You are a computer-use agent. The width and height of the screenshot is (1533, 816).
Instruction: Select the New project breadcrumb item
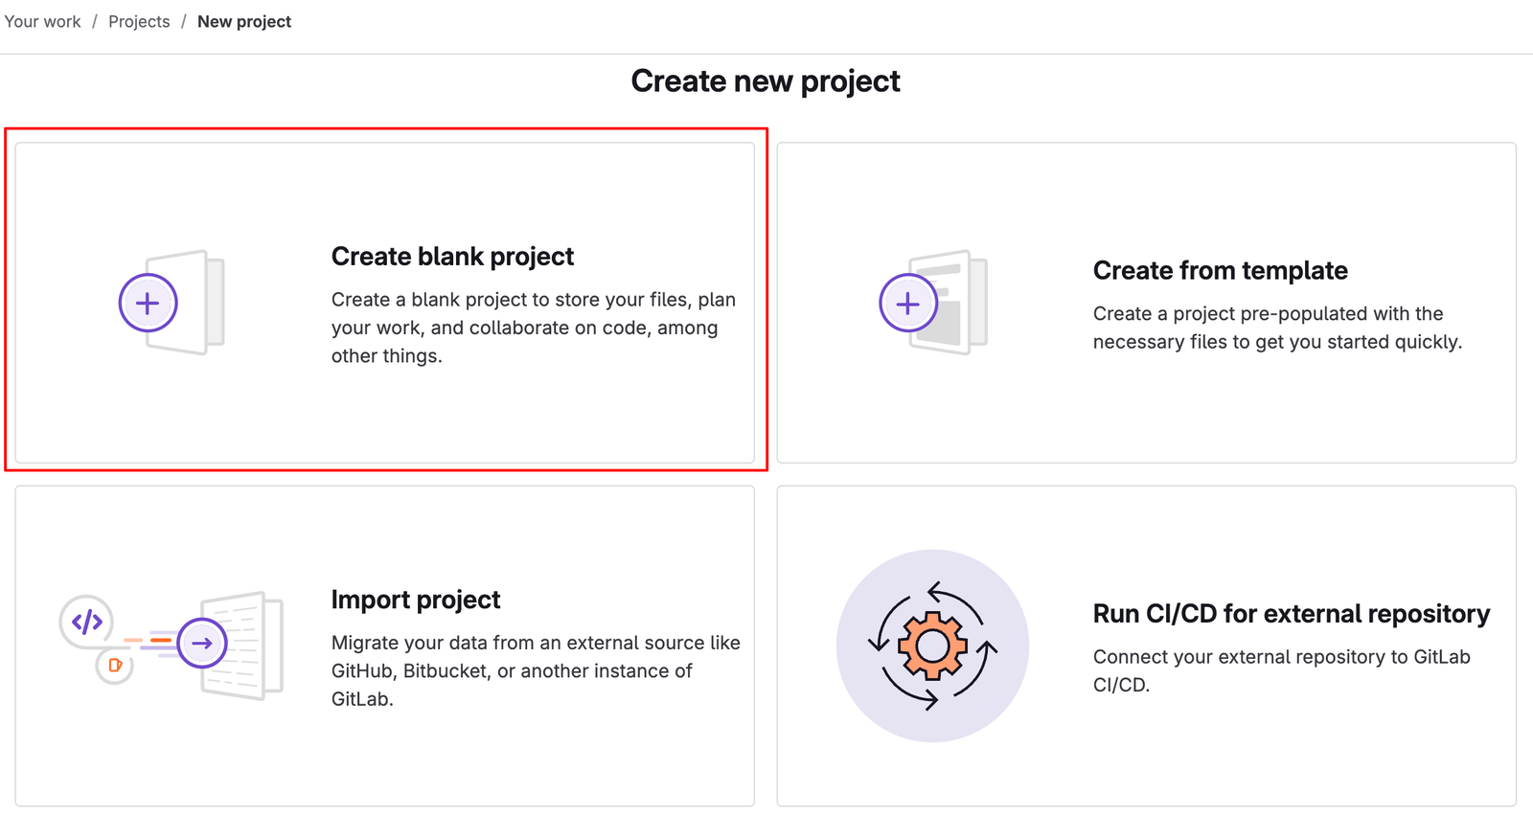pos(244,22)
